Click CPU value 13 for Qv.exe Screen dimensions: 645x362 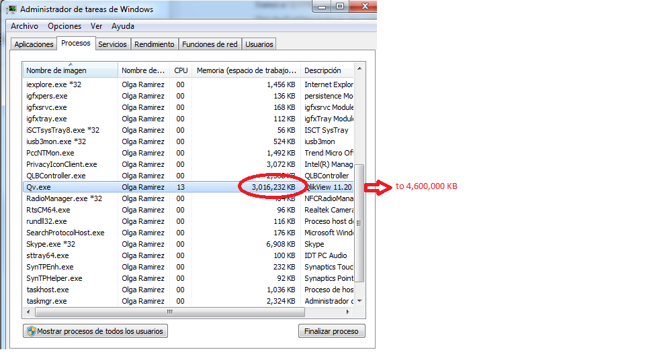(181, 187)
